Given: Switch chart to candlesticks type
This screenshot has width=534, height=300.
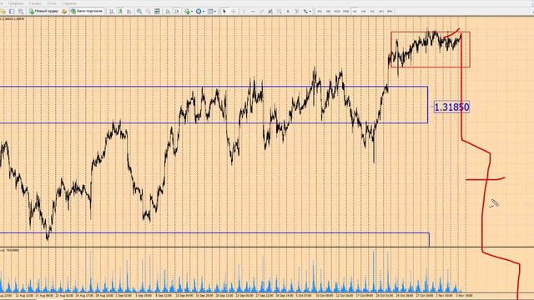Looking at the screenshot, I should [x=120, y=11].
